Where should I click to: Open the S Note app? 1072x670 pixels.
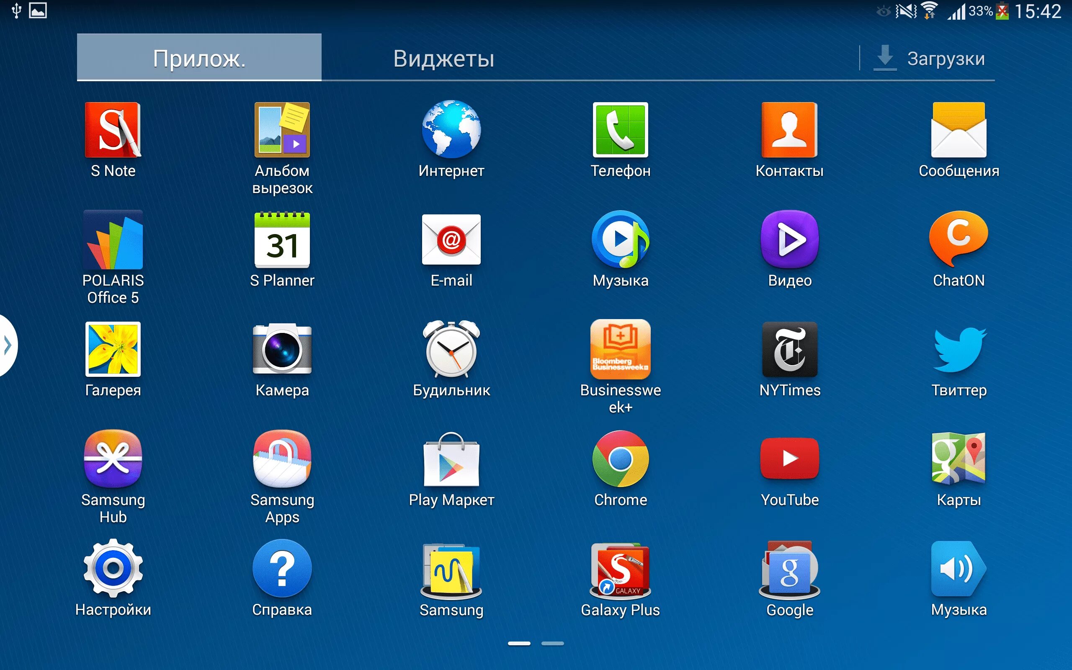[113, 130]
